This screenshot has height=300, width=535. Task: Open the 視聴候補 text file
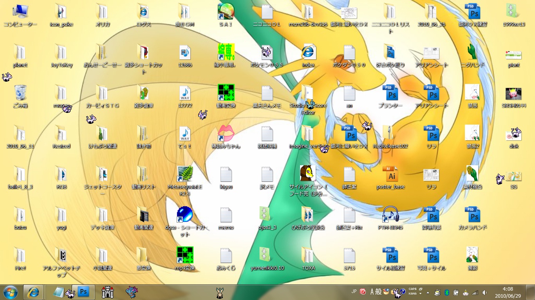[x=267, y=137]
